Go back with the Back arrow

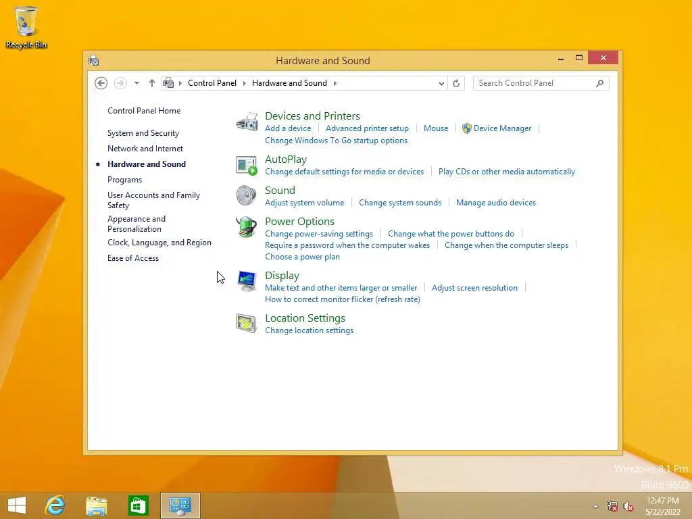click(101, 83)
